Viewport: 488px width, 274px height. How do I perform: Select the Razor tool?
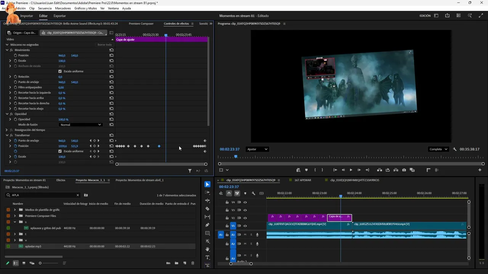(207, 209)
